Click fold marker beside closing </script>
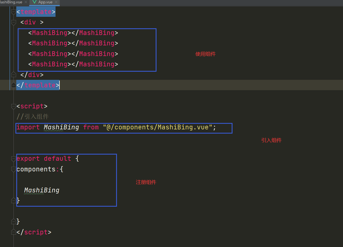Screen dimensions: 343x247 13,232
